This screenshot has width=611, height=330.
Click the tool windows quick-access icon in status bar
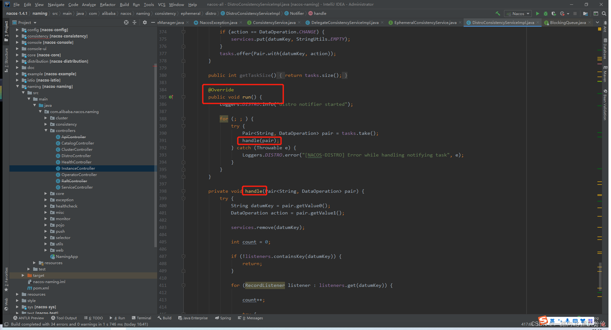click(6, 324)
